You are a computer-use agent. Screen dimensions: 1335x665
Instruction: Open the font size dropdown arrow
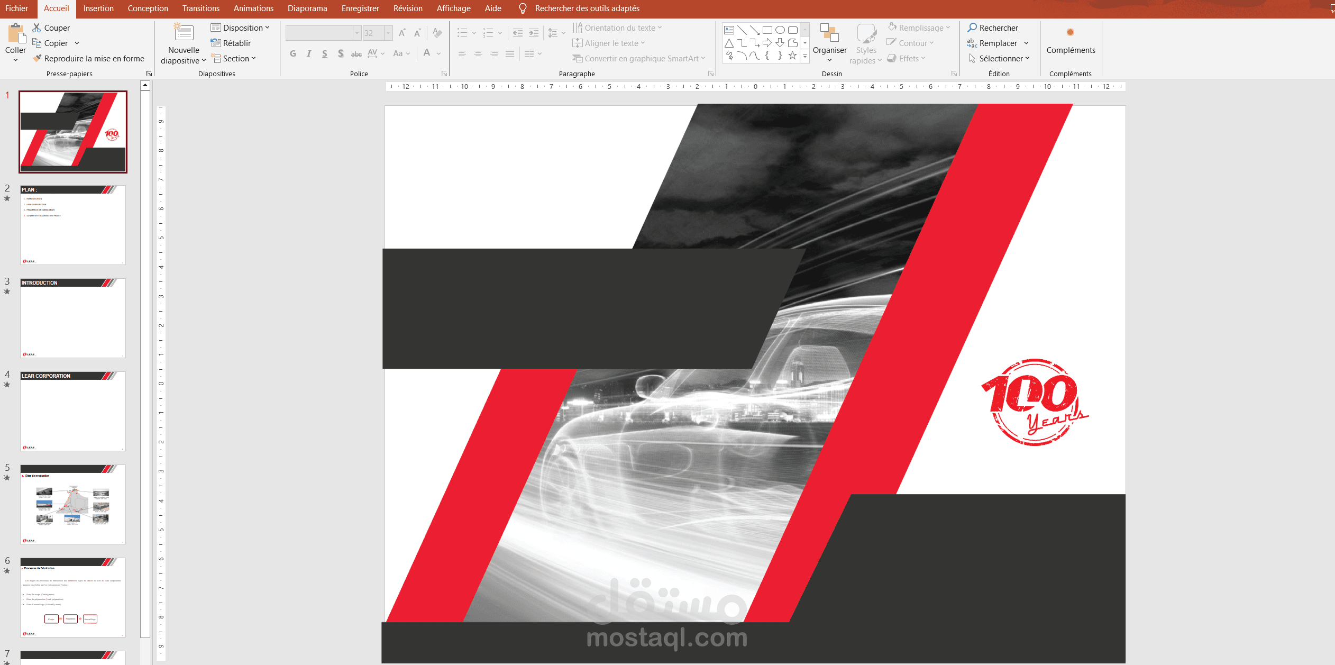[388, 33]
